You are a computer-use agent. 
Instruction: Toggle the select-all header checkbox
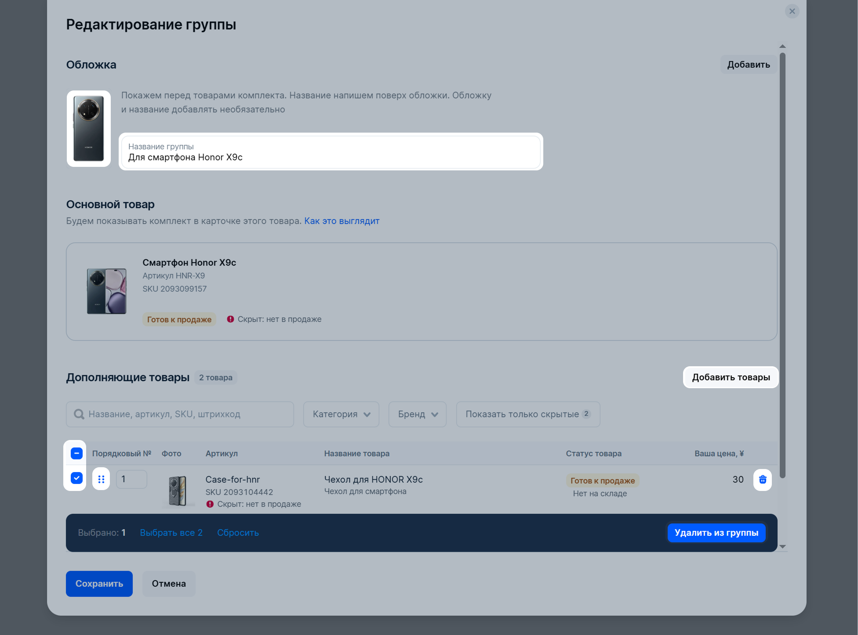[x=76, y=453]
